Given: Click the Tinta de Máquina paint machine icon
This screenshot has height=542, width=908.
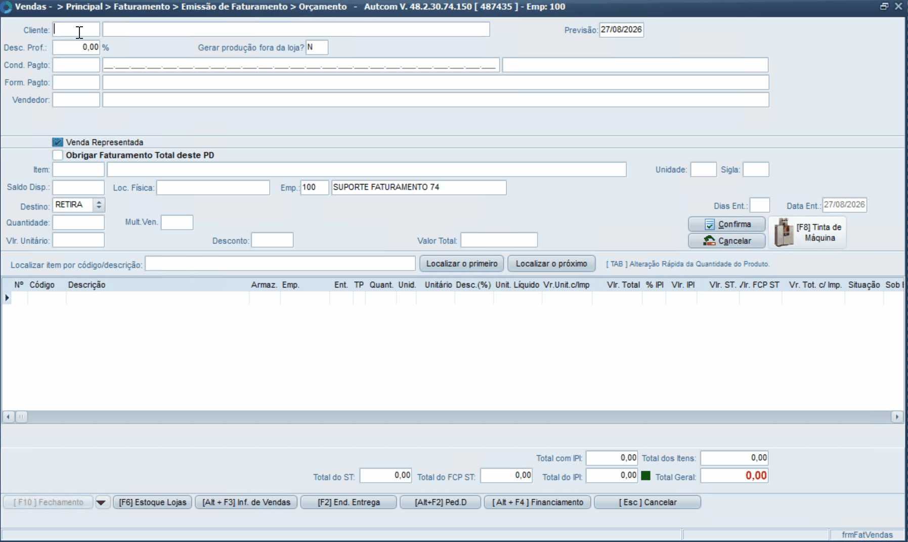Looking at the screenshot, I should [x=784, y=232].
